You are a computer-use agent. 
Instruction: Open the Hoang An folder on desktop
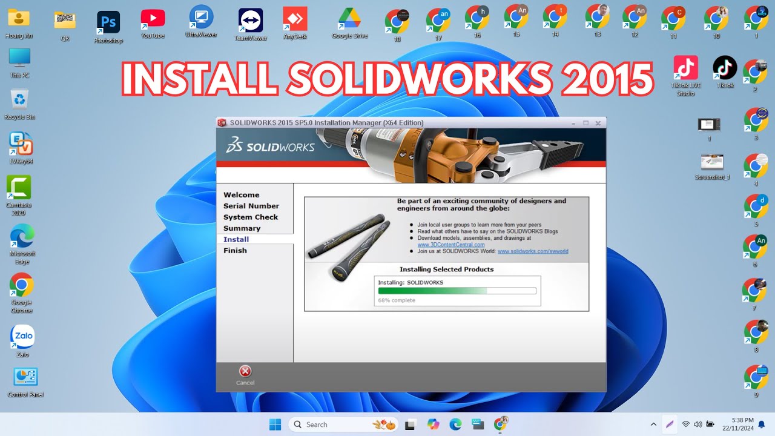tap(19, 23)
